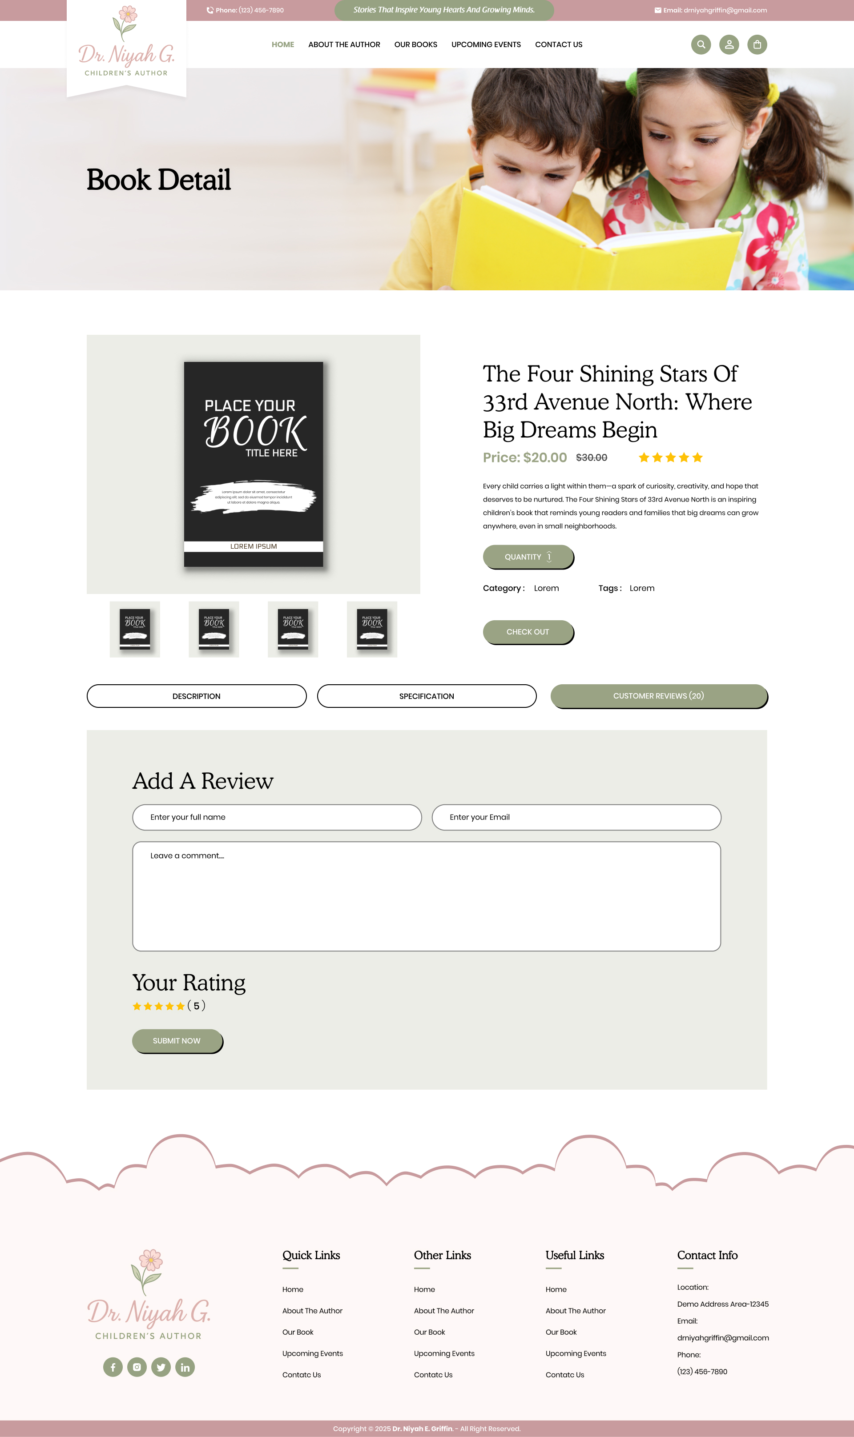The width and height of the screenshot is (854, 1437).
Task: Focus the Enter your full name field
Action: coord(277,817)
